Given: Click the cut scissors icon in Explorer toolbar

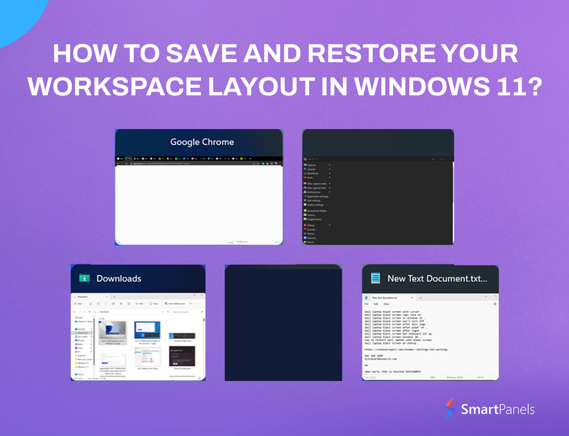Looking at the screenshot, I should coord(90,303).
